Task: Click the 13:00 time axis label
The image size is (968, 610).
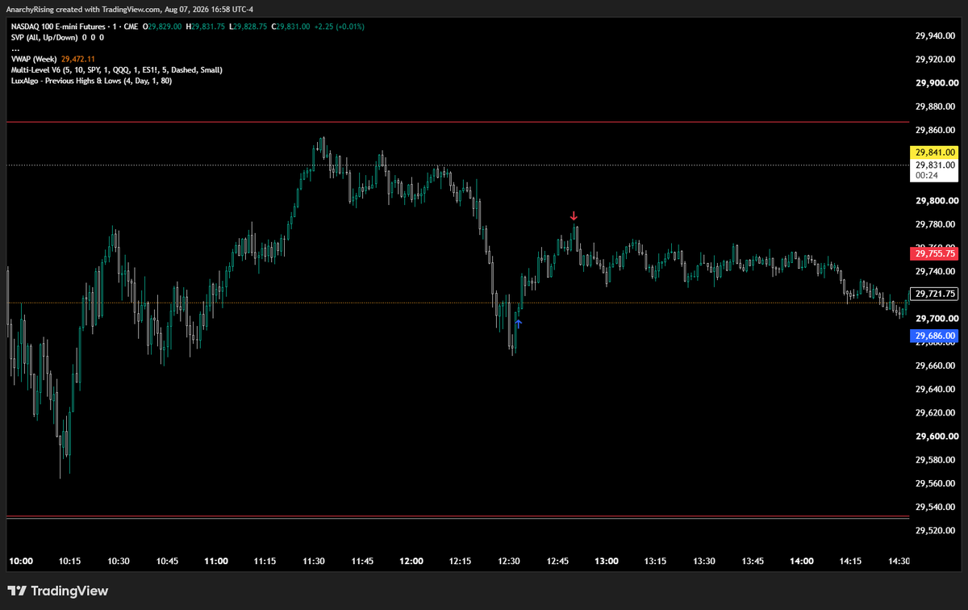Action: (607, 561)
